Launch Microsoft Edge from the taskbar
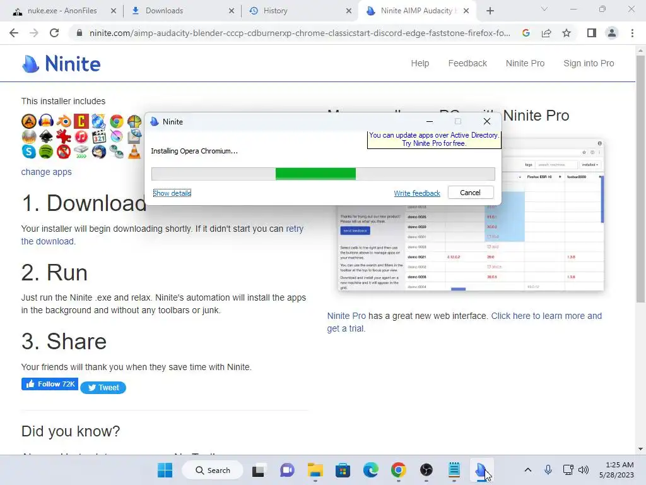This screenshot has height=485, width=646. [x=371, y=470]
